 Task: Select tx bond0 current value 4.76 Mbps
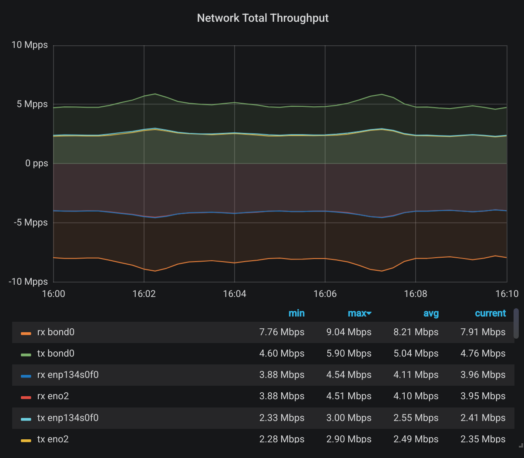(483, 354)
